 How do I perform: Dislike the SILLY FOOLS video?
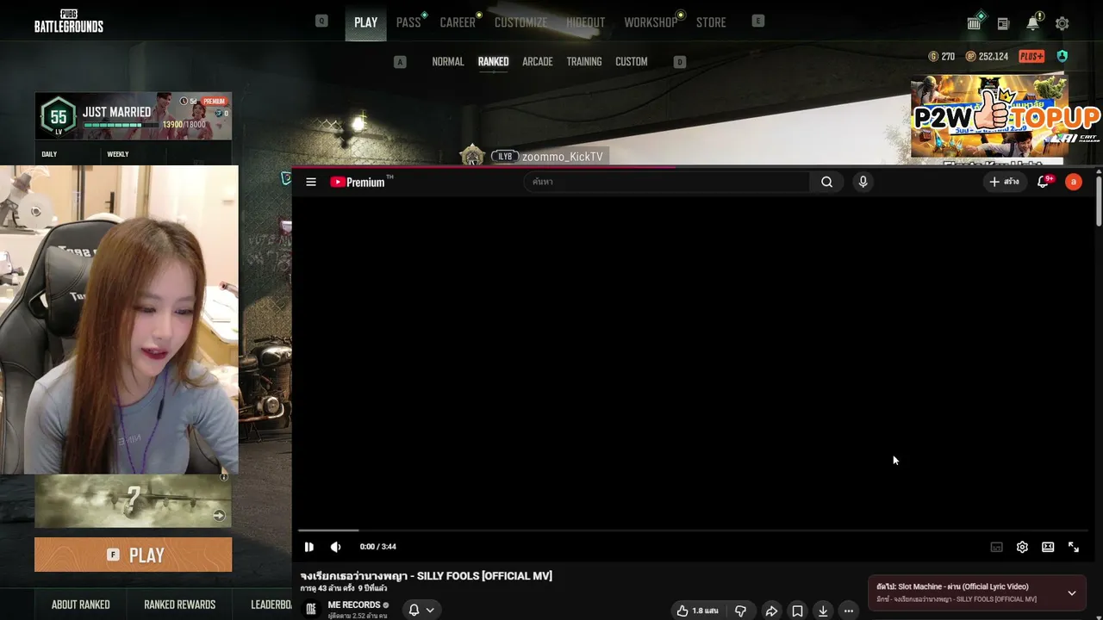click(x=740, y=611)
